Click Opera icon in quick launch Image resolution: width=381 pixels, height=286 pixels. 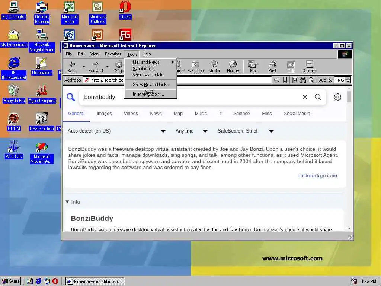coord(55,281)
